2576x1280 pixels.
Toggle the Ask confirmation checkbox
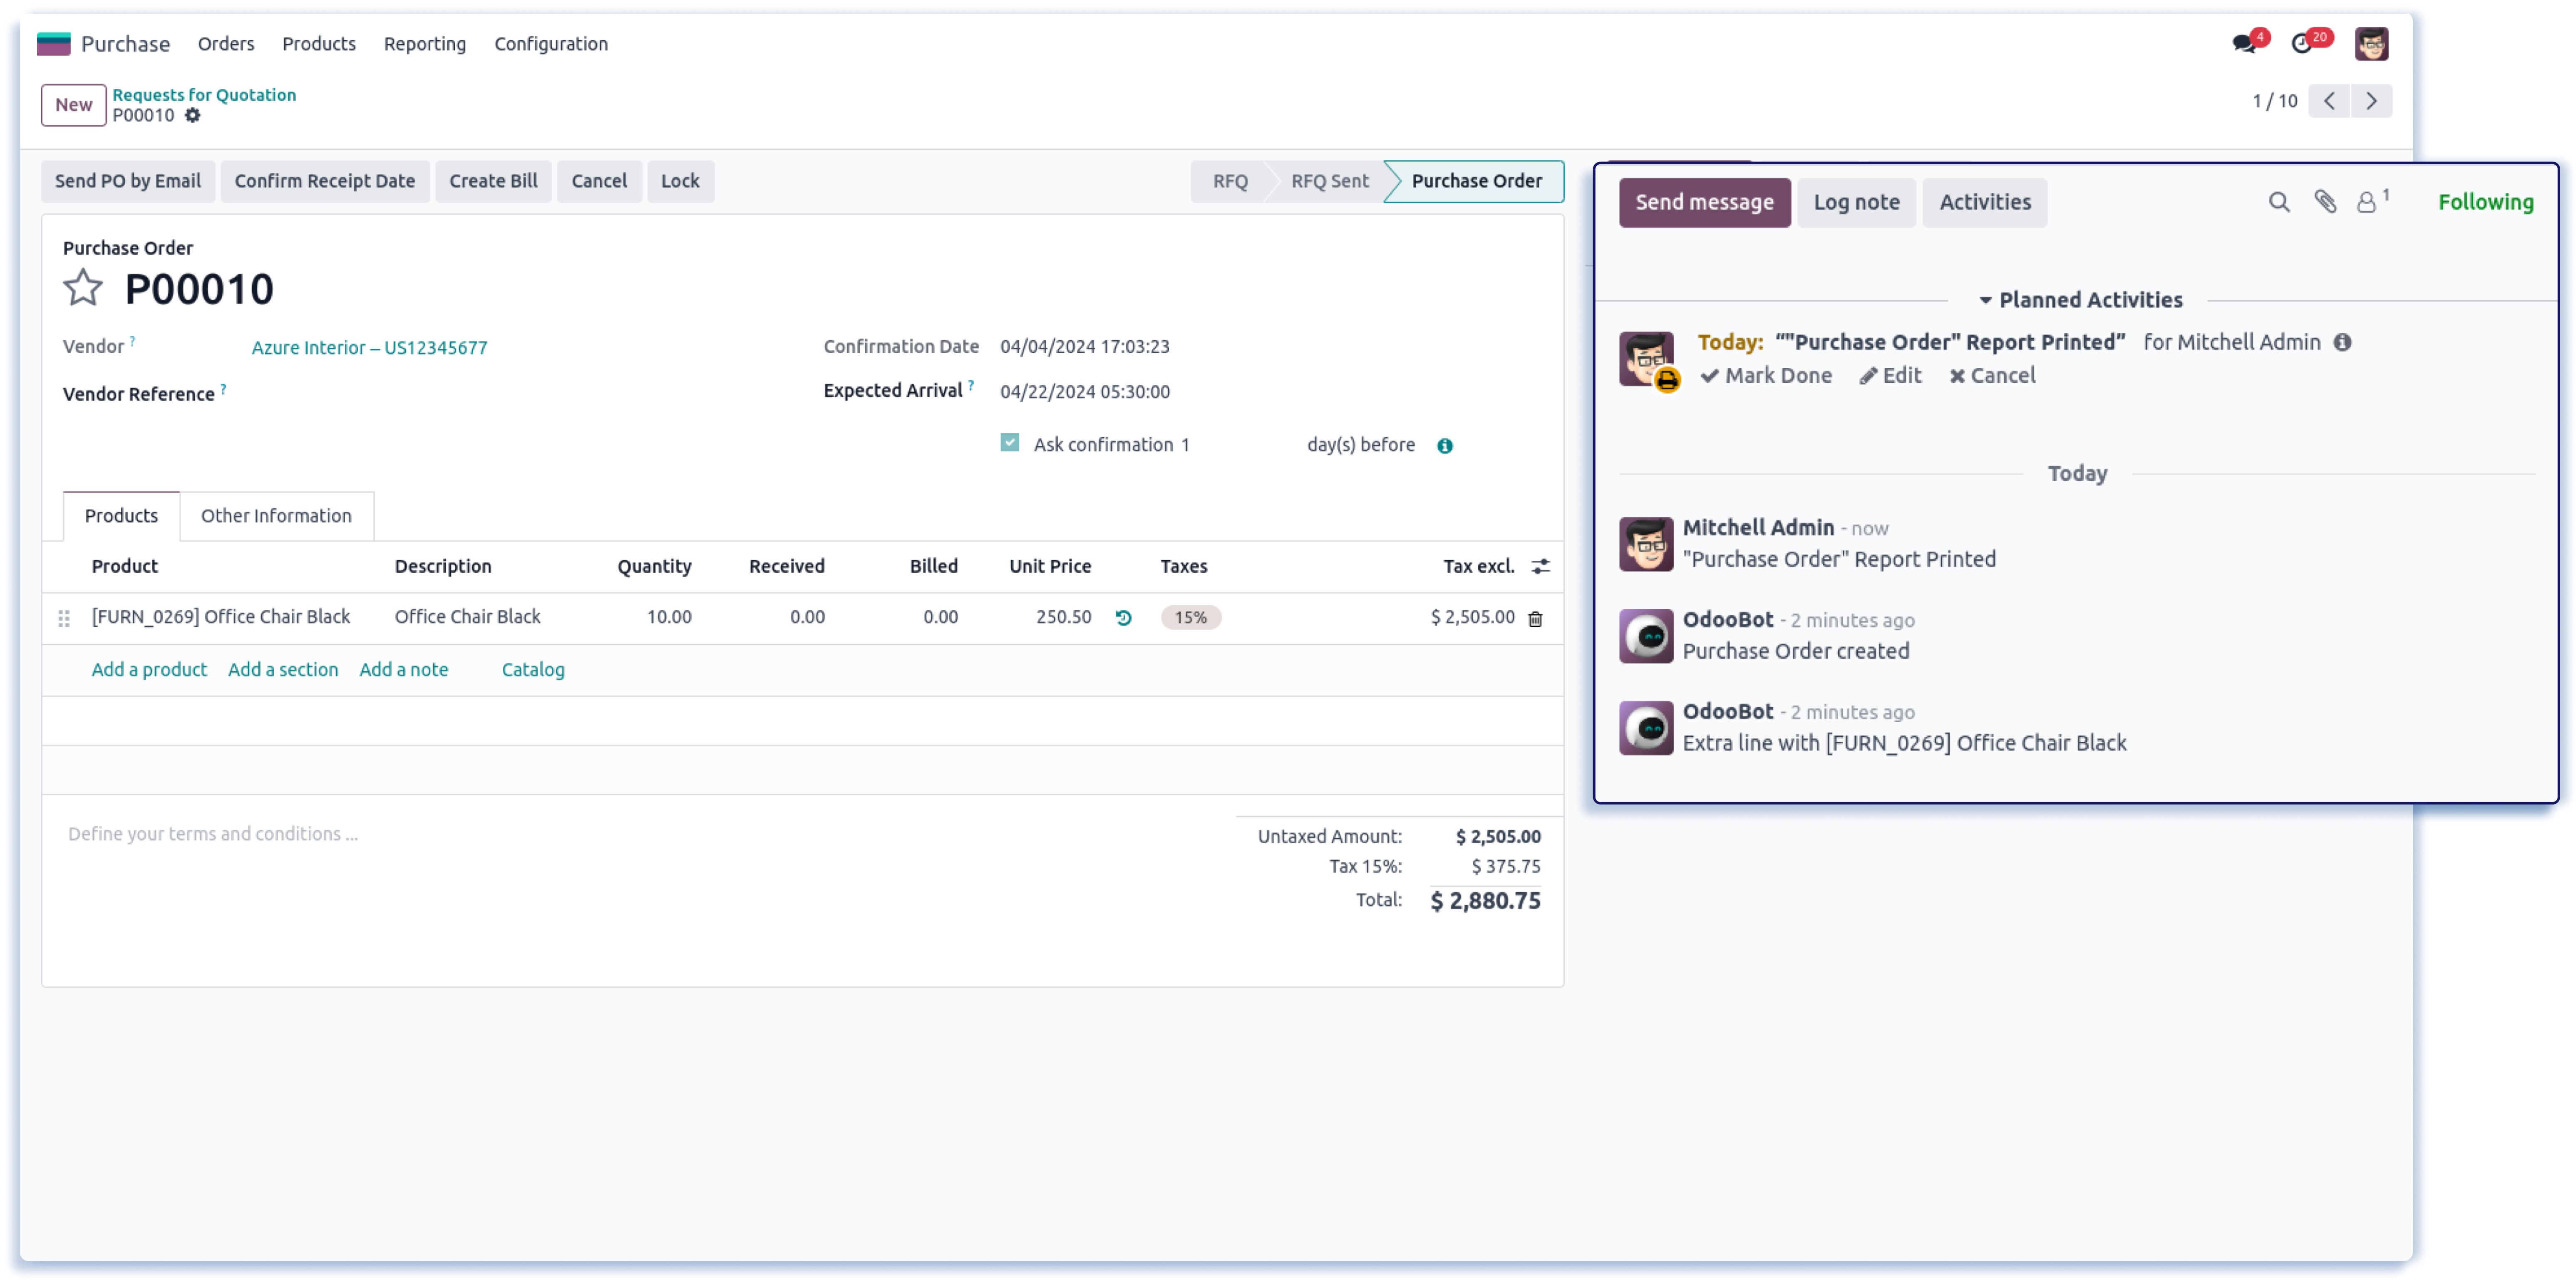1009,443
